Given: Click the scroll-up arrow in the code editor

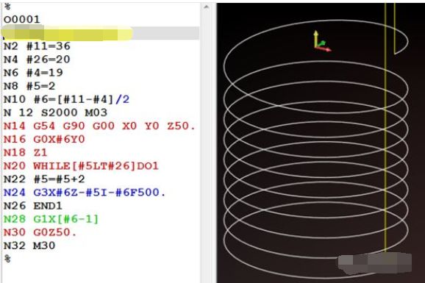Looking at the screenshot, I should tap(206, 7).
